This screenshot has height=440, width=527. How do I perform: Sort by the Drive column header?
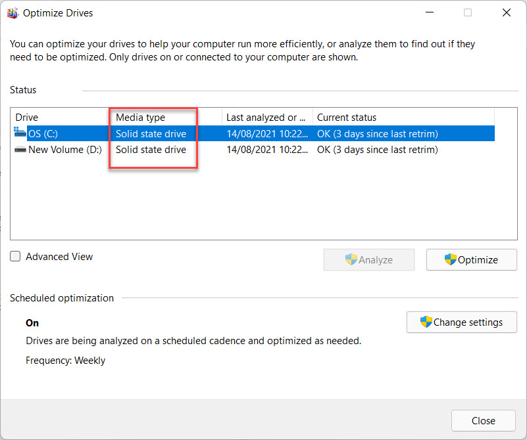27,118
